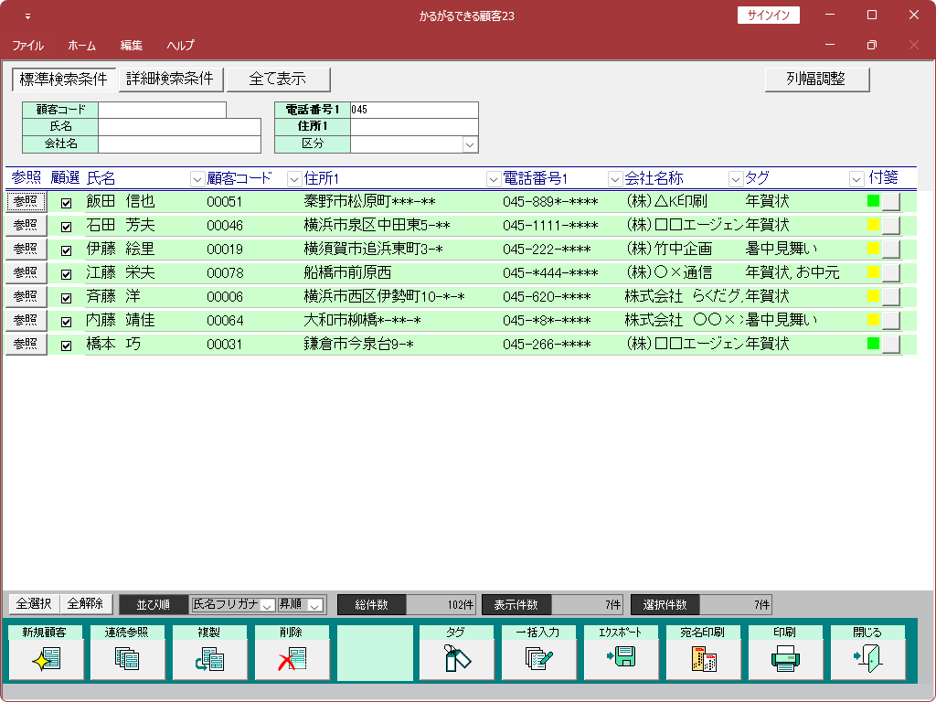
Task: Open 昇順 sort order dropdown
Action: click(315, 605)
